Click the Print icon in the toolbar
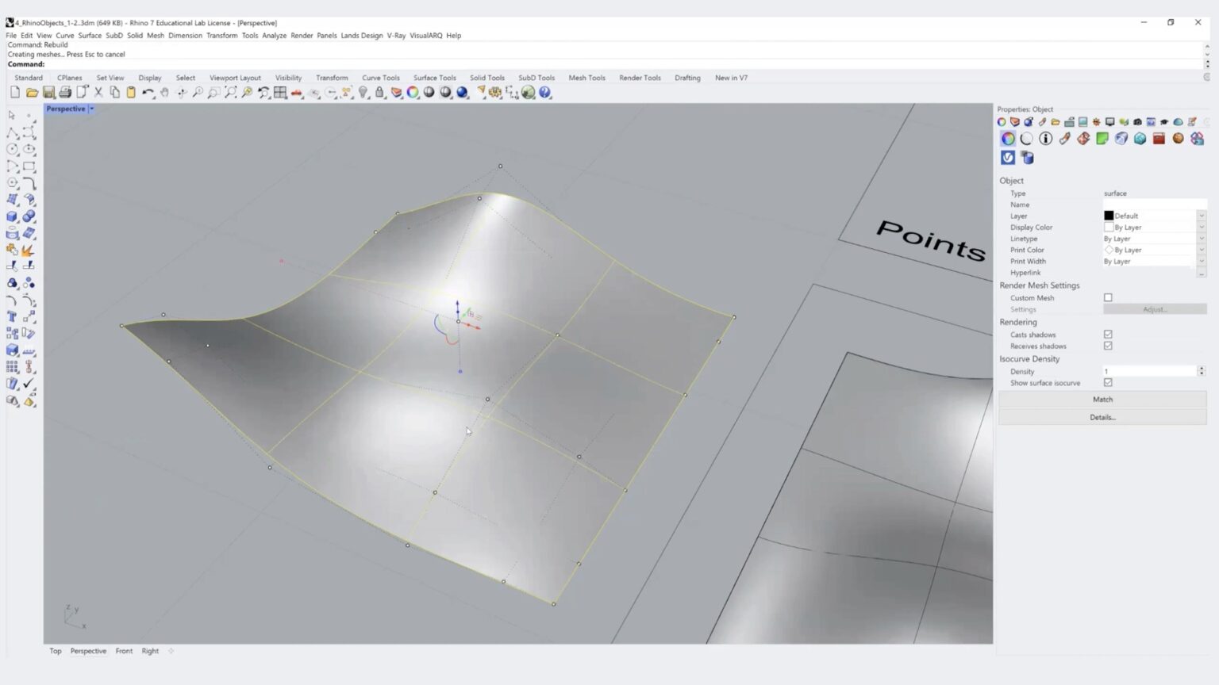Viewport: 1219px width, 685px height. pyautogui.click(x=65, y=93)
